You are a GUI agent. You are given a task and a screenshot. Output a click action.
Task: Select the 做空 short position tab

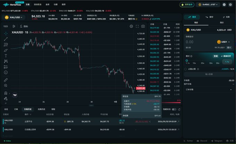coord(209,17)
